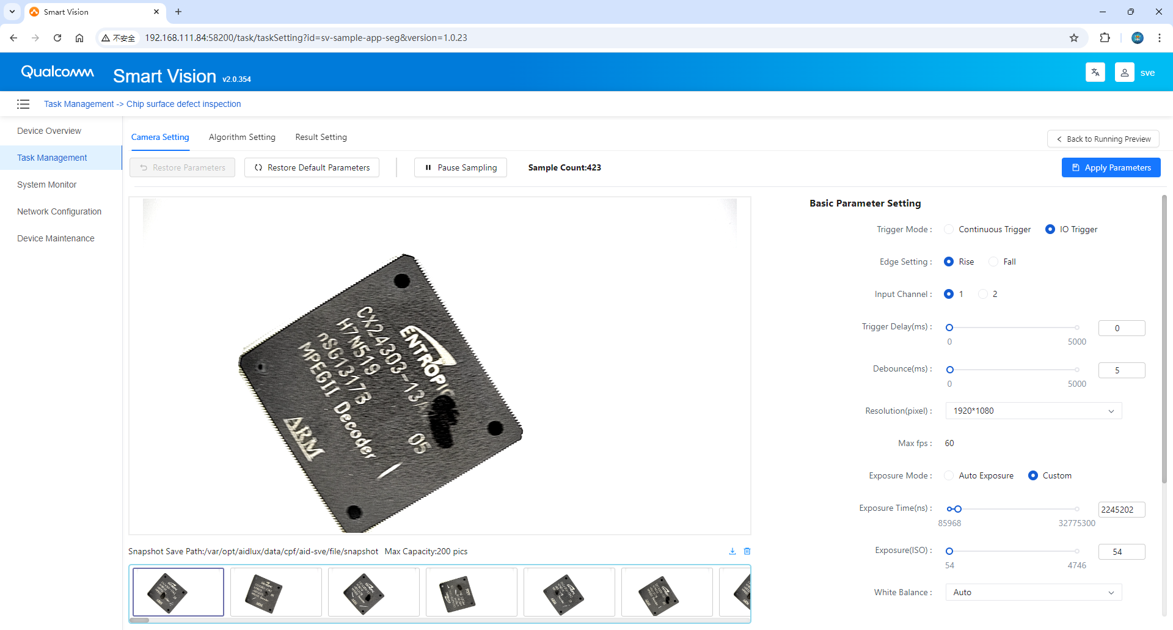Open browser extensions puzzle icon

(1105, 38)
